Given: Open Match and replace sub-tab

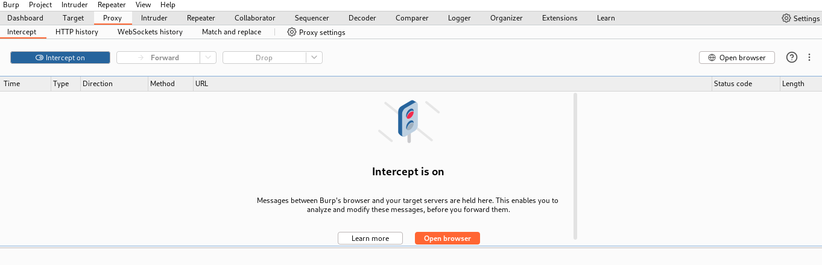Looking at the screenshot, I should (x=232, y=32).
